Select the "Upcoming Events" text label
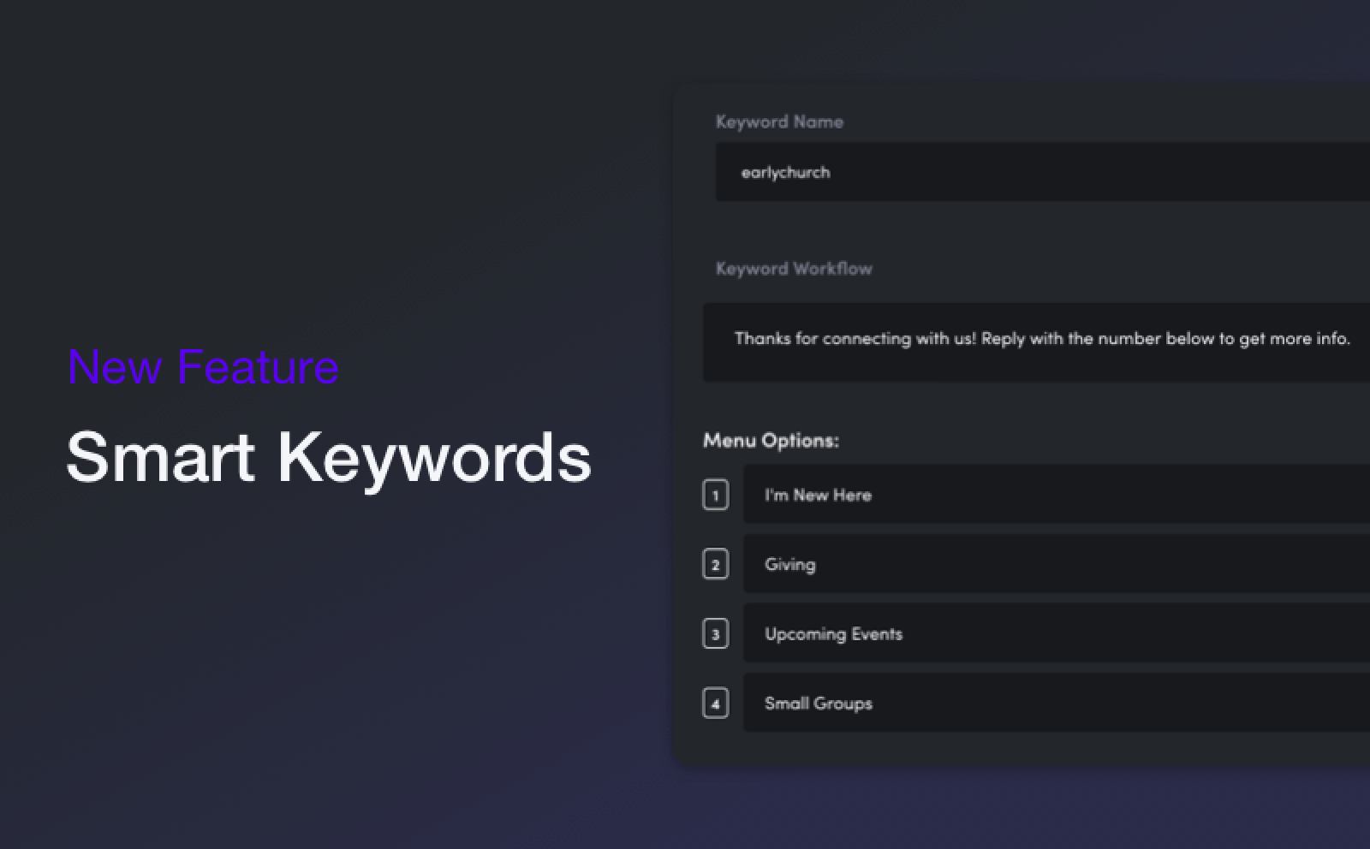The height and width of the screenshot is (849, 1370). [x=833, y=633]
